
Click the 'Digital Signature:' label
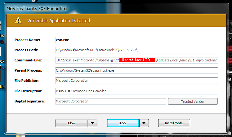pos(29,101)
